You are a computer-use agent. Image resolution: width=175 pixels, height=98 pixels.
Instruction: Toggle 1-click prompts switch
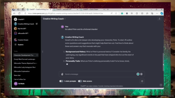[61, 81]
